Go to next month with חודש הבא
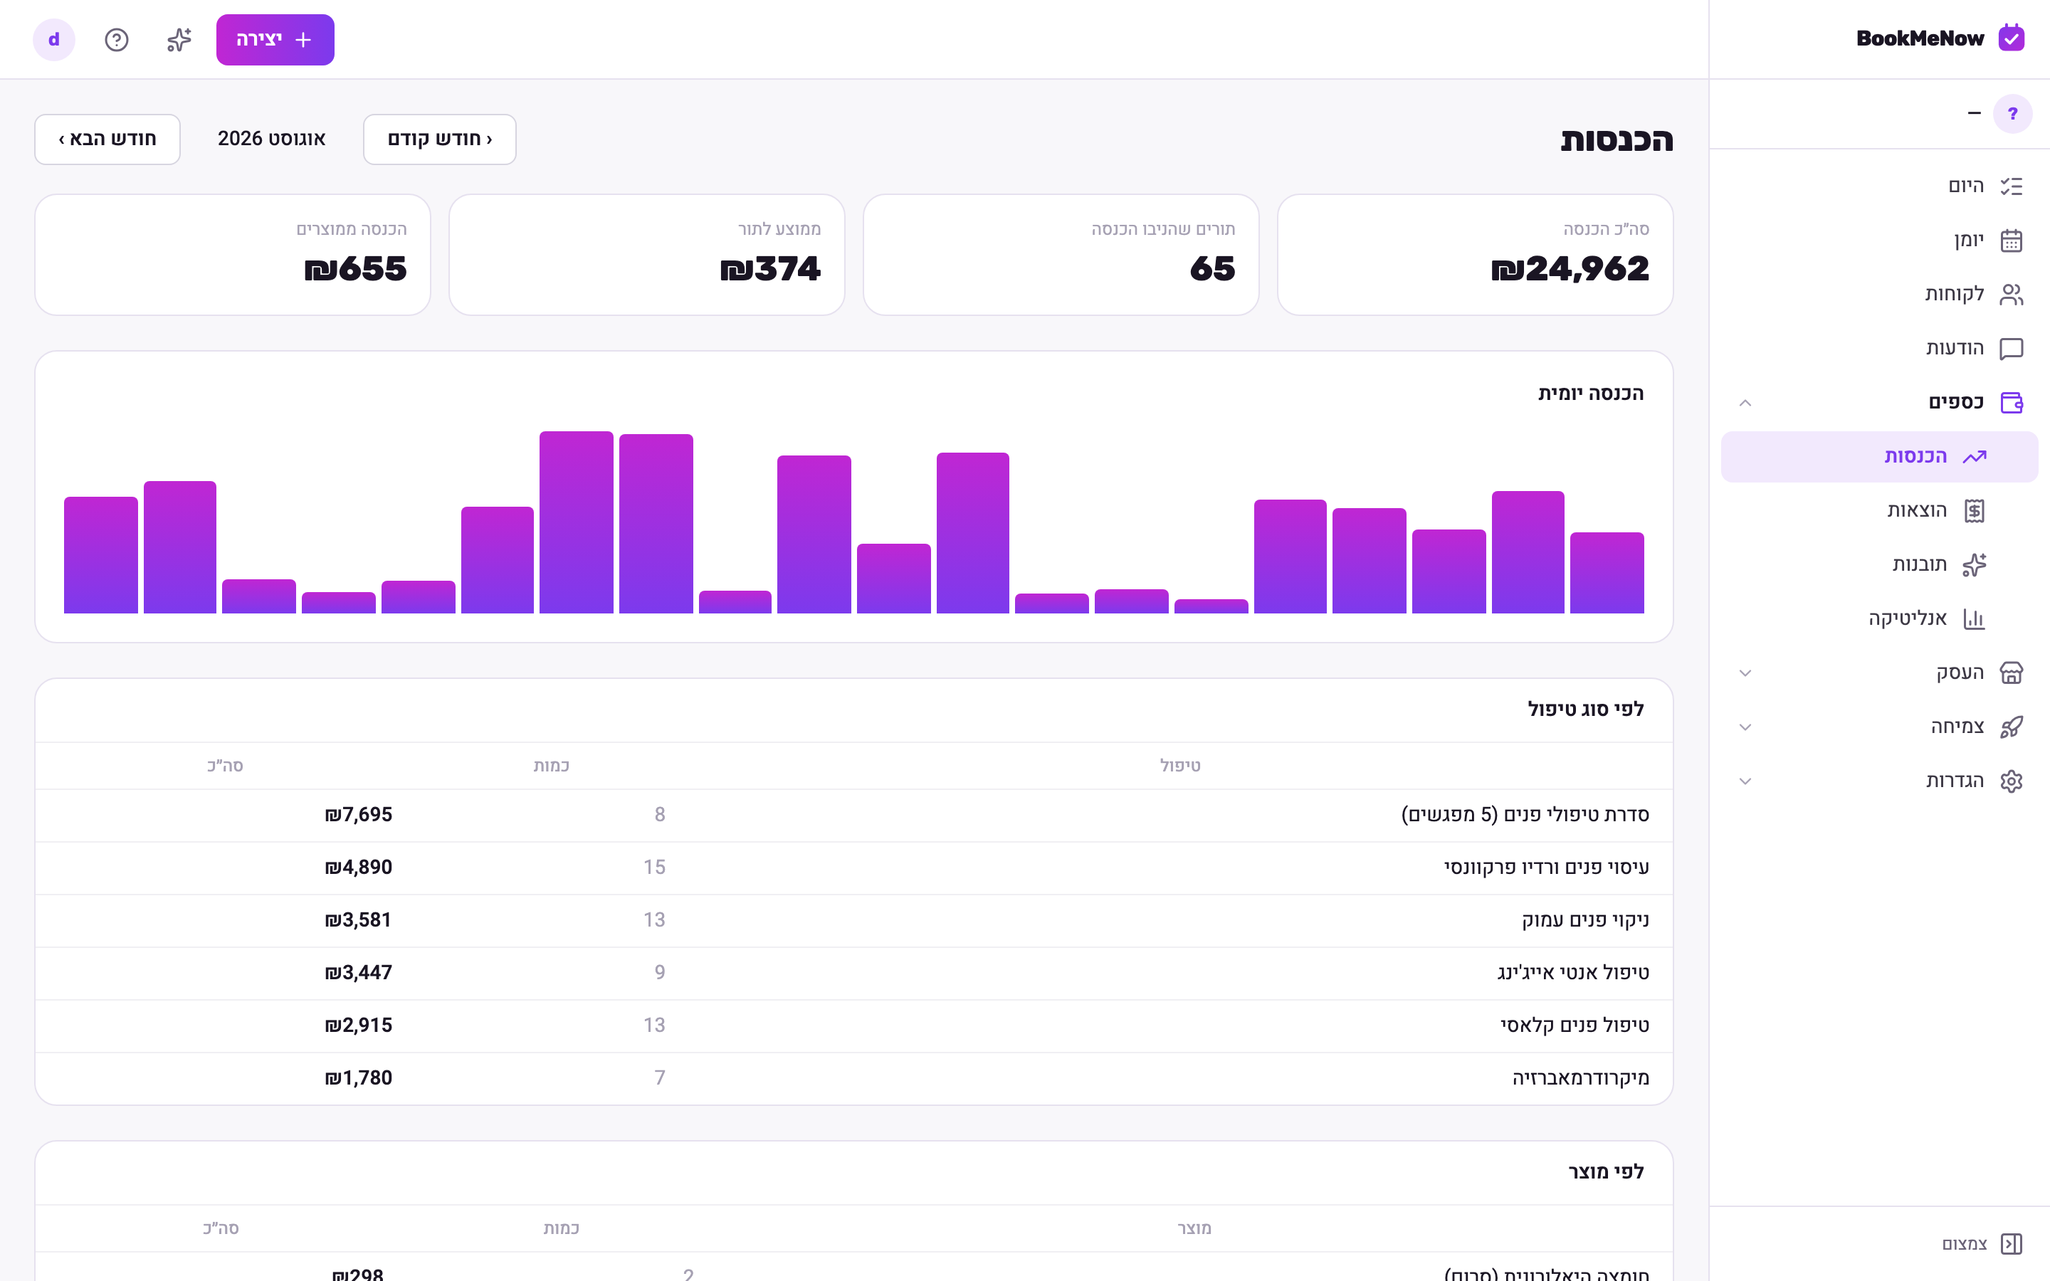 click(x=107, y=139)
